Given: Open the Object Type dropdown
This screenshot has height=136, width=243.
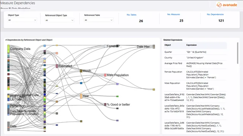Looking at the screenshot, I should (x=22, y=20).
